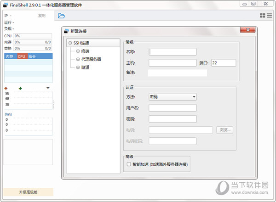Focus the 密码 input field
276x202 pixels.
[172, 119]
